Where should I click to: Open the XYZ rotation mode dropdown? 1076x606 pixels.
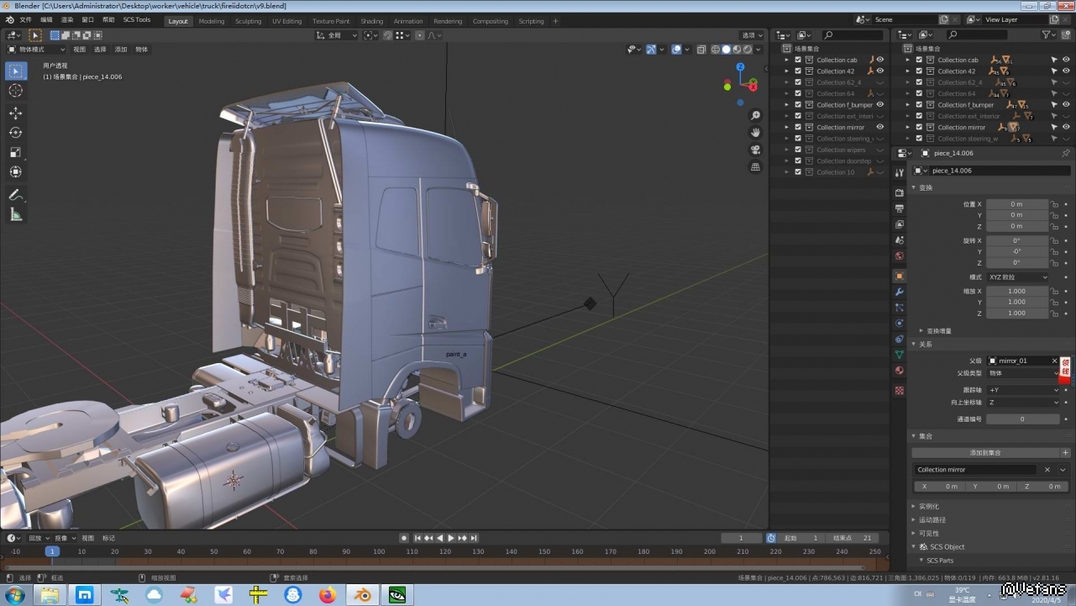pos(1017,277)
